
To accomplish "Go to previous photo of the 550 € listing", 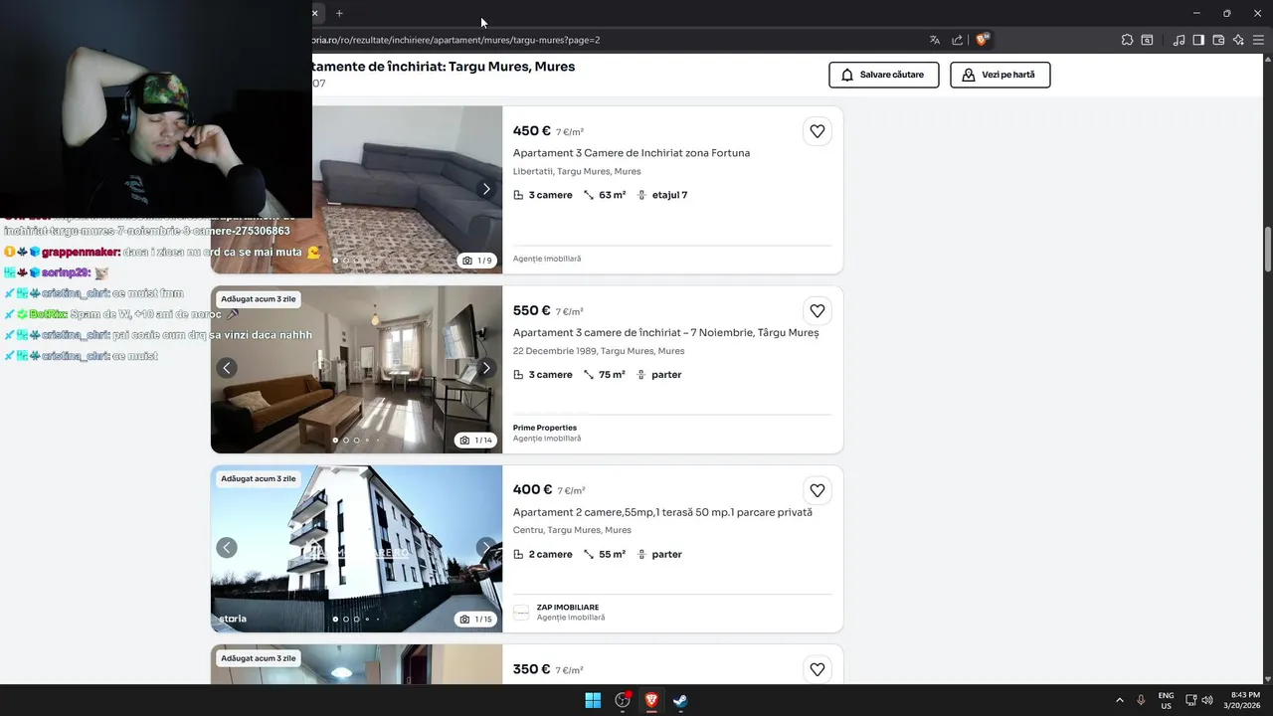I will point(227,368).
